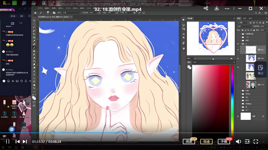Hide layer 图层 441
Viewport: 268px width, 150px height.
coord(238,50)
